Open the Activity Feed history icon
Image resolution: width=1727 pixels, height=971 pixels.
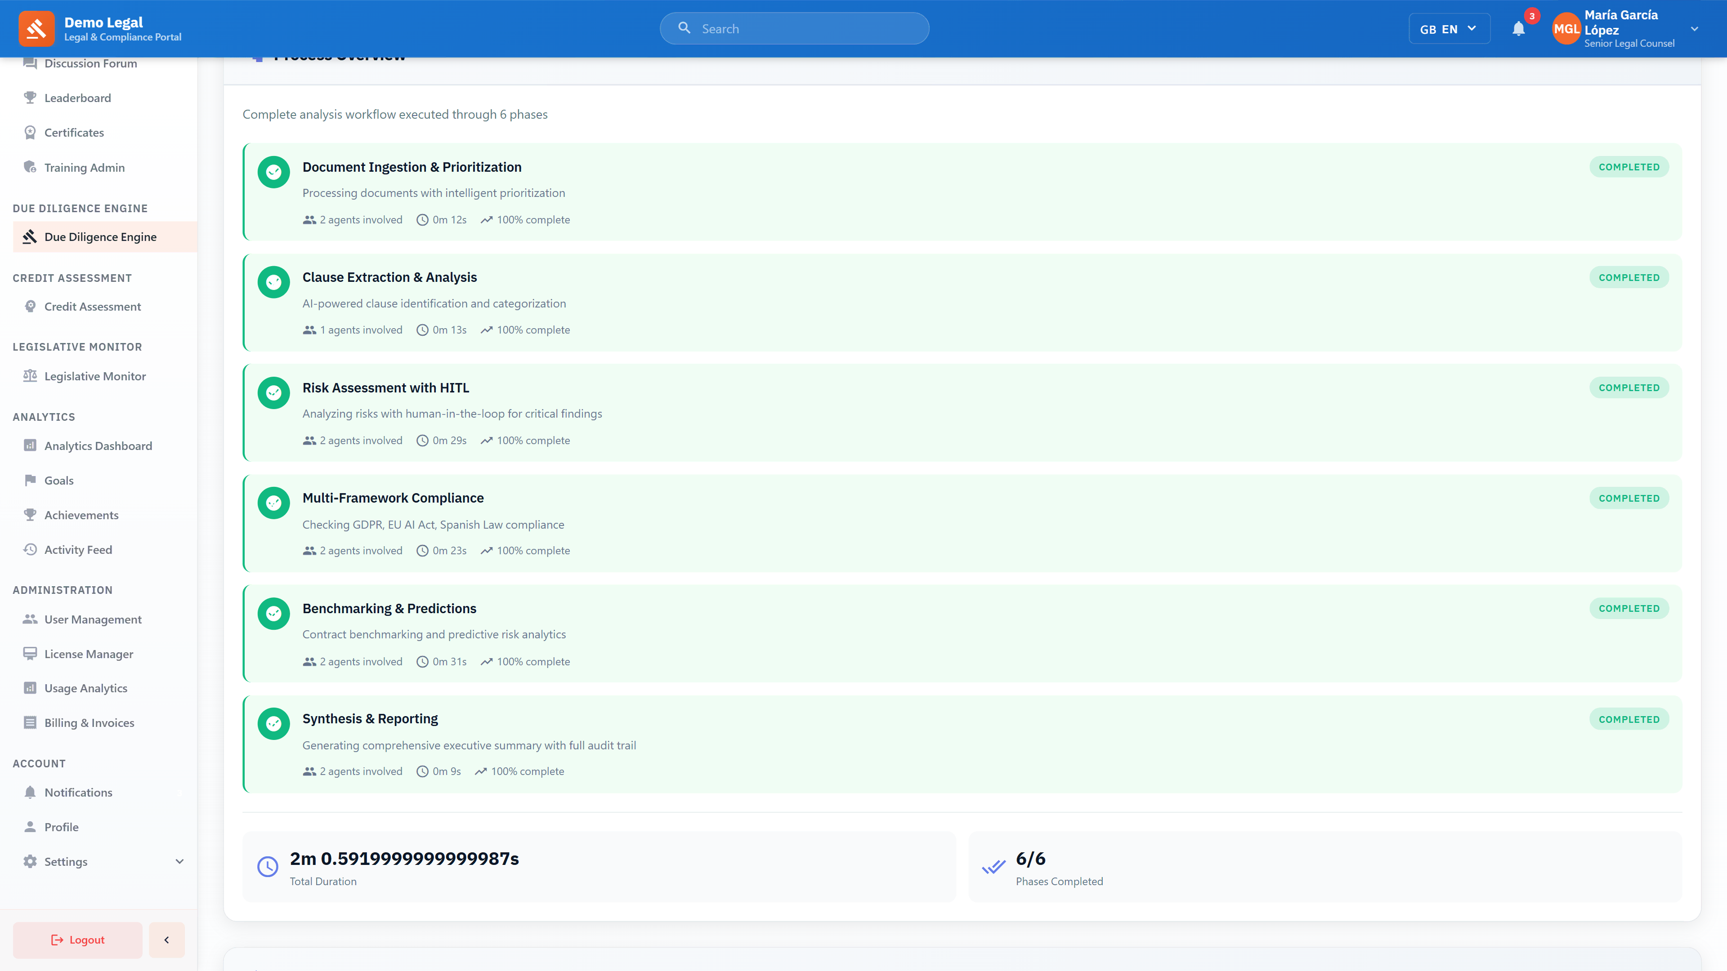point(30,549)
